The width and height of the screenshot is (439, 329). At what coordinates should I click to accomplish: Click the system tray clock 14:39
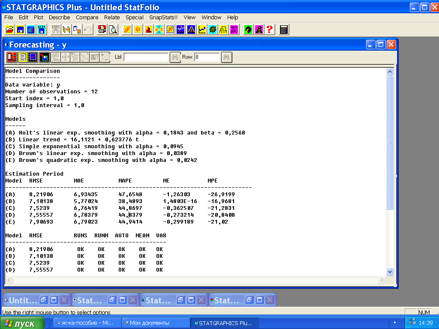point(426,323)
